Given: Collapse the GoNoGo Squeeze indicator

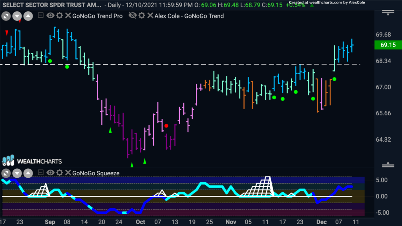Looking at the screenshot, I should (40, 173).
